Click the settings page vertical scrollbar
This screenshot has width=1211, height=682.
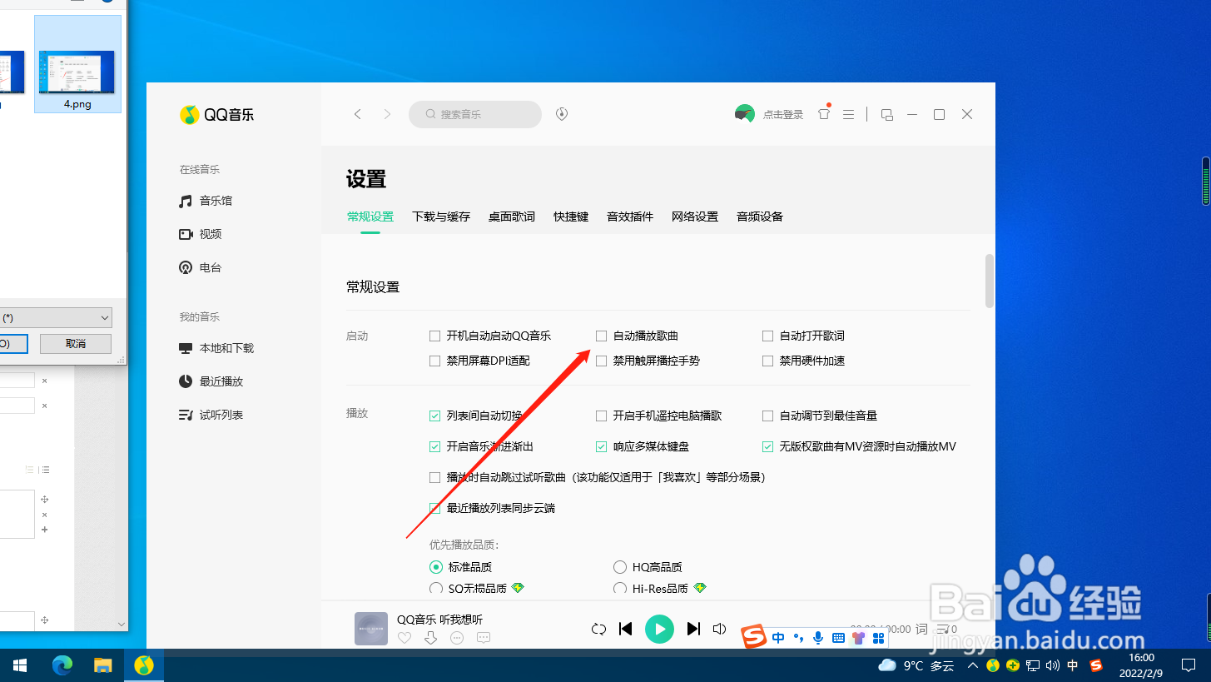(x=990, y=281)
